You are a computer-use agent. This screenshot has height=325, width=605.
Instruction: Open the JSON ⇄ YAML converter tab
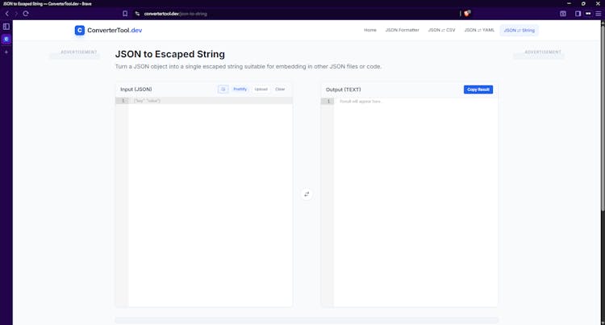coord(479,30)
